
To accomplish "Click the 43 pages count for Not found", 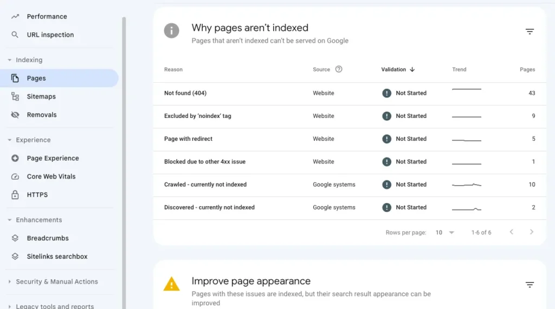I will 532,93.
